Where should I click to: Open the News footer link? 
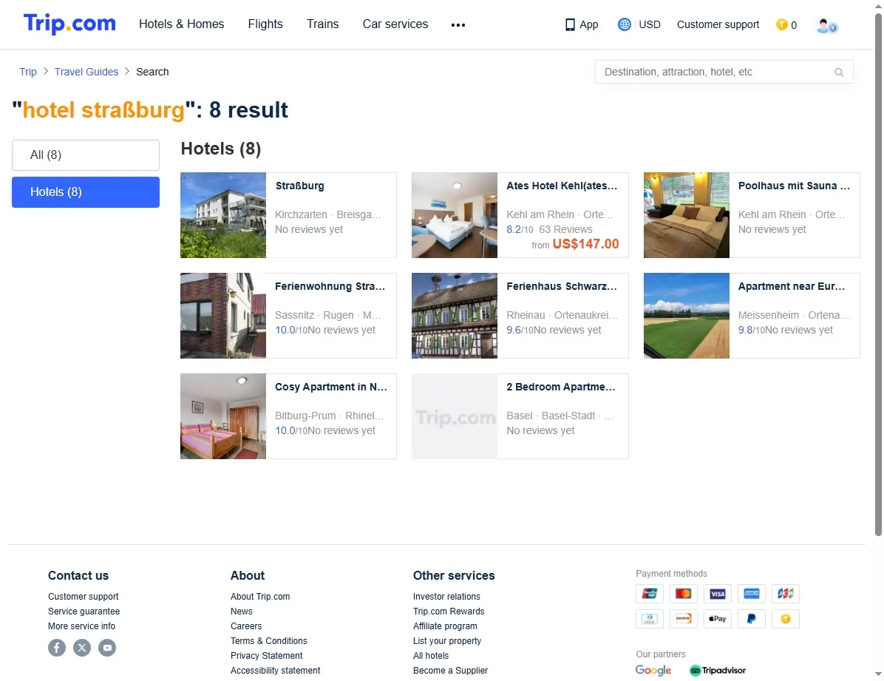coord(241,611)
